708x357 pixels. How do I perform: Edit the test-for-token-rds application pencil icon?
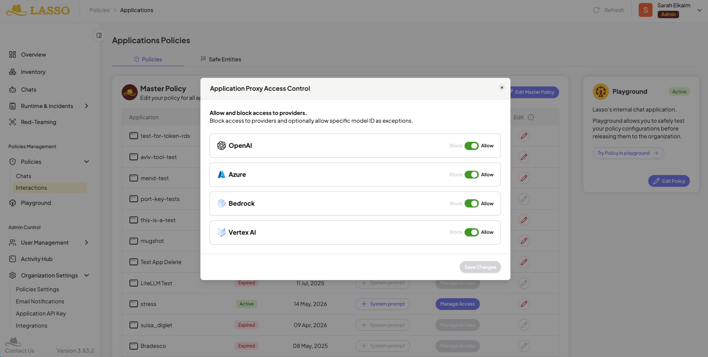click(x=524, y=136)
